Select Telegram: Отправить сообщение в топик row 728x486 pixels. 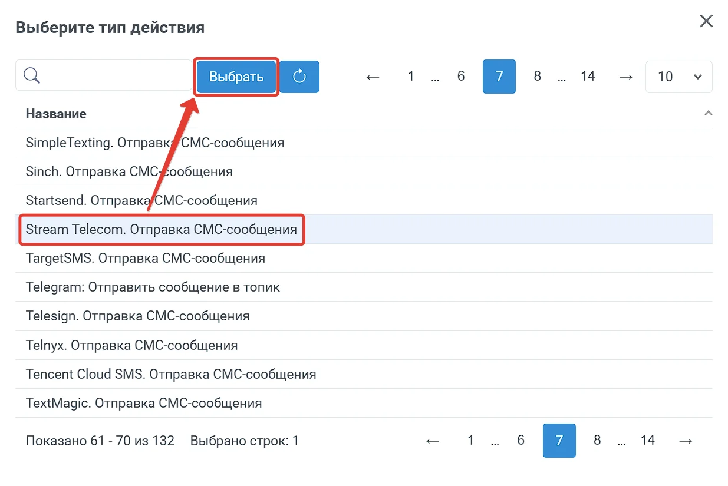coord(364,287)
